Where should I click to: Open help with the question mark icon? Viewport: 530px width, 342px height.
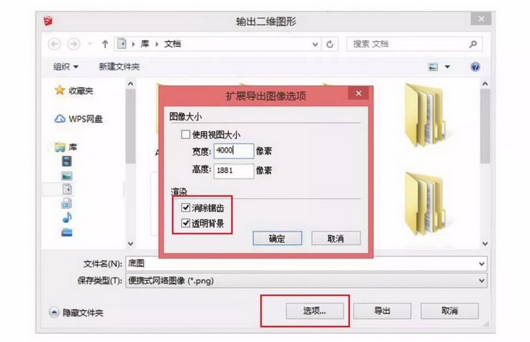tap(475, 67)
